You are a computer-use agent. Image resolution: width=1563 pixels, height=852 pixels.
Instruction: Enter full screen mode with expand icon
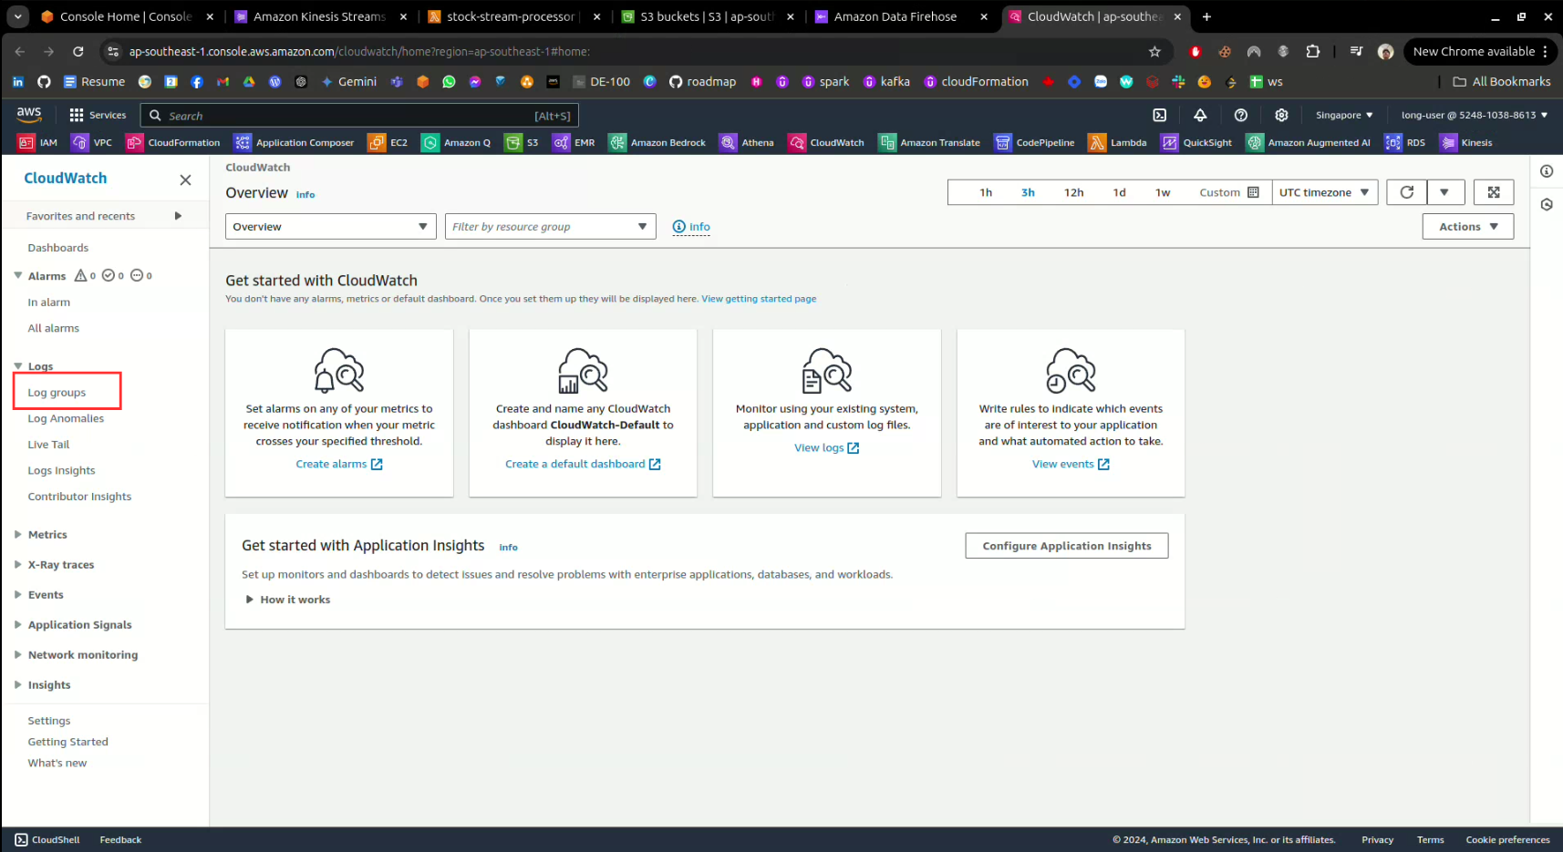tap(1493, 192)
